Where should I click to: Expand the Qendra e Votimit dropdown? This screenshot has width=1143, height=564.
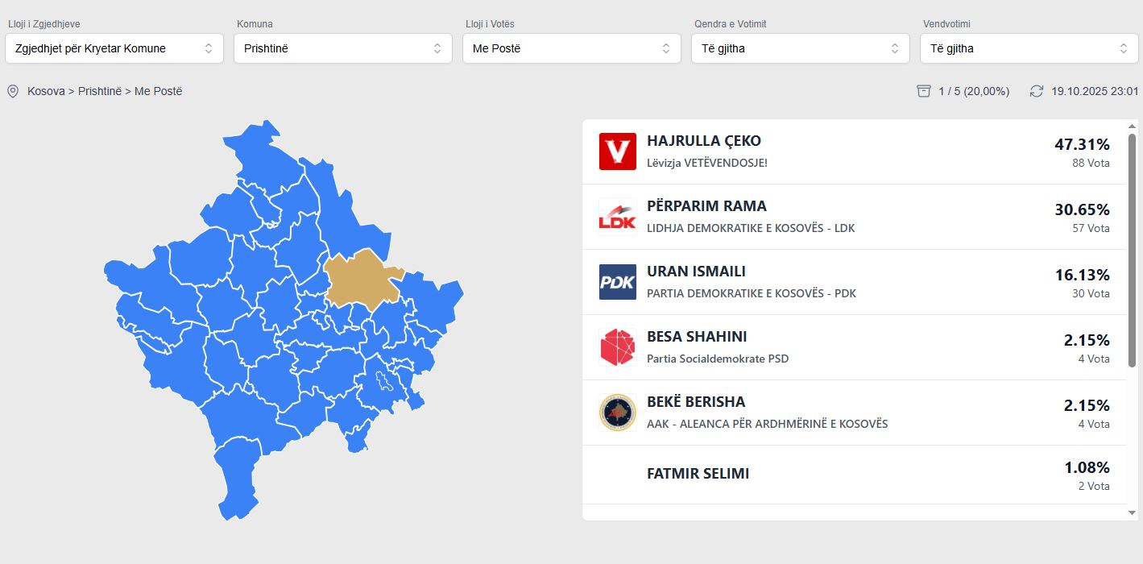point(801,48)
